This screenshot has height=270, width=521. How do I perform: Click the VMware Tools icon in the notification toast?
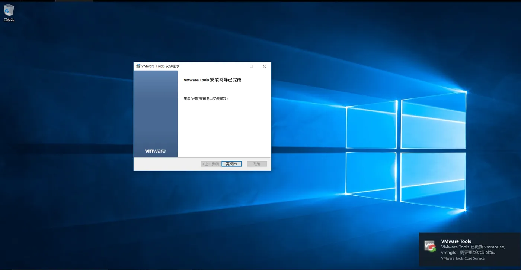tap(430, 247)
